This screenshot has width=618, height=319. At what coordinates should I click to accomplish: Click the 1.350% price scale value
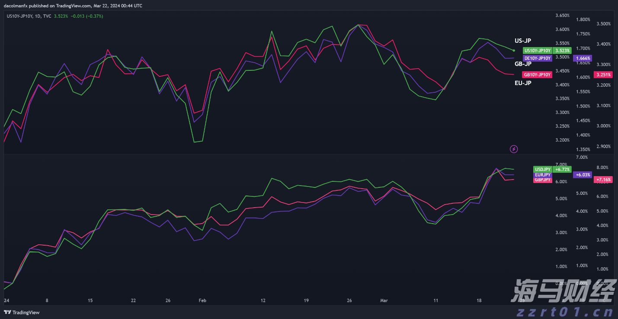click(x=583, y=149)
